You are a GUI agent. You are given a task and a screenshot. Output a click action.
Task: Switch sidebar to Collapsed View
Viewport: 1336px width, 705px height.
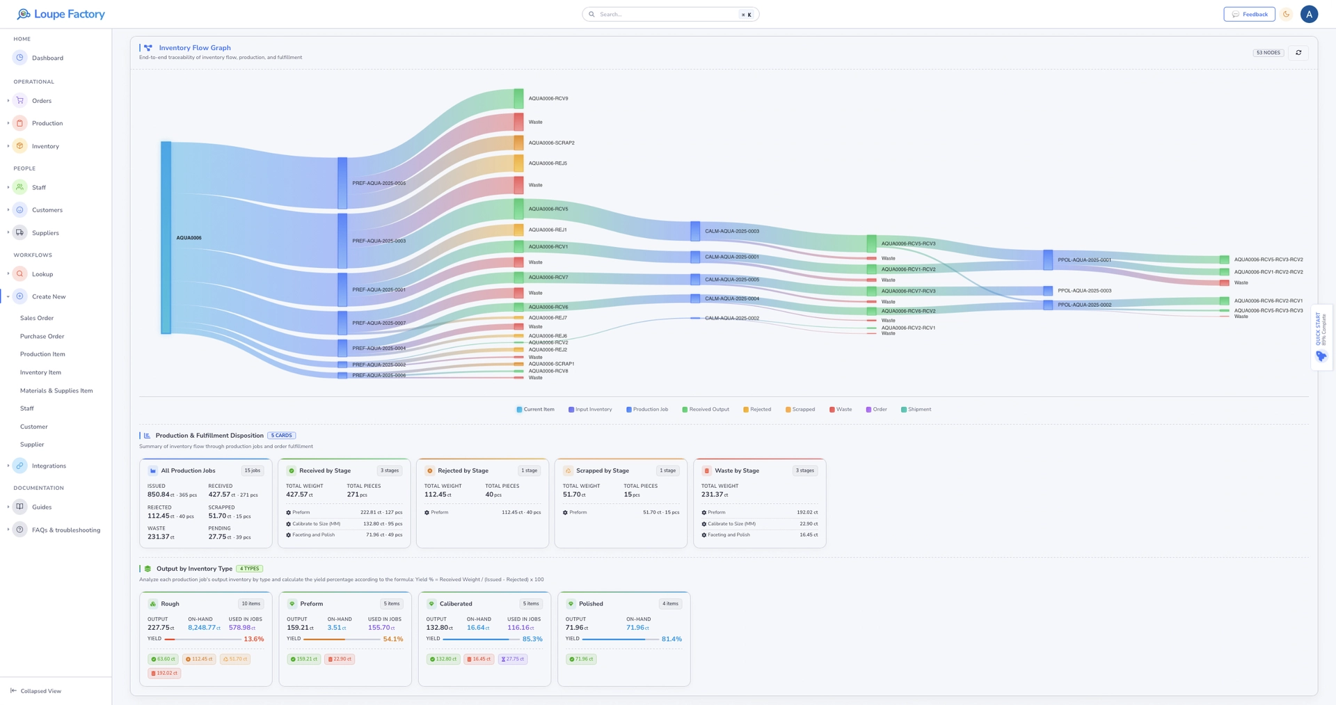35,691
